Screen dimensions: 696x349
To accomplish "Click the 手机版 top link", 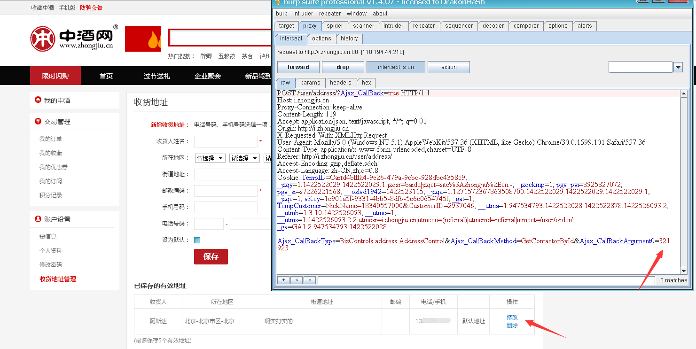I will [67, 8].
